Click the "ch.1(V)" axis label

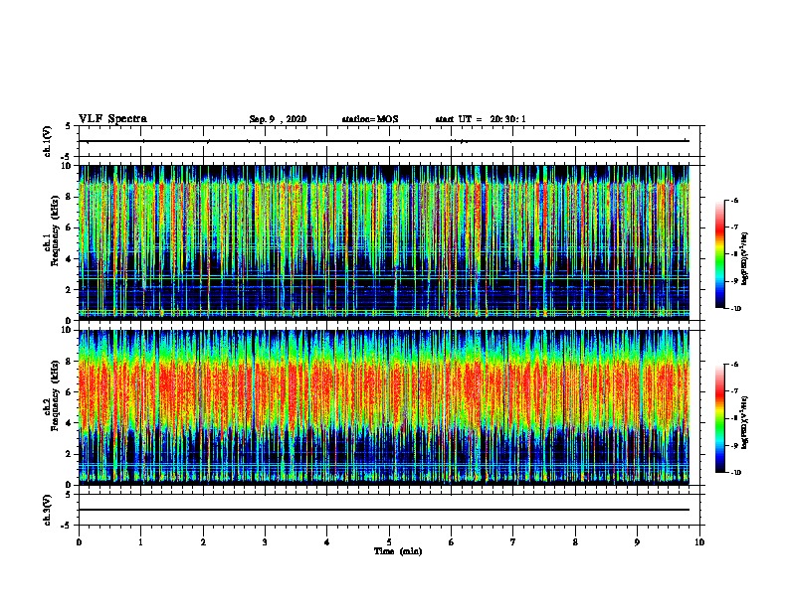tap(48, 141)
